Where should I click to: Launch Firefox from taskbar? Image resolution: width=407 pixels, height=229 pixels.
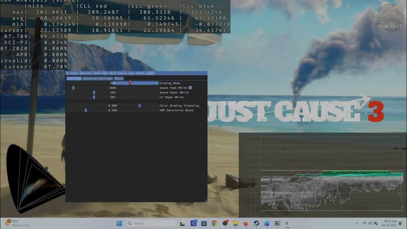click(246, 223)
